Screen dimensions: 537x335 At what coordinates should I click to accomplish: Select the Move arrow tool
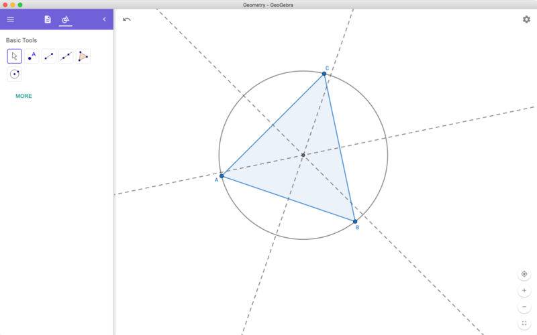(14, 56)
